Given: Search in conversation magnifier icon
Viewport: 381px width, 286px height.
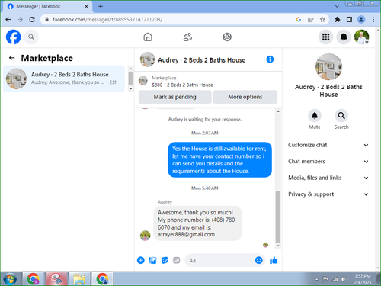Looking at the screenshot, I should (341, 116).
